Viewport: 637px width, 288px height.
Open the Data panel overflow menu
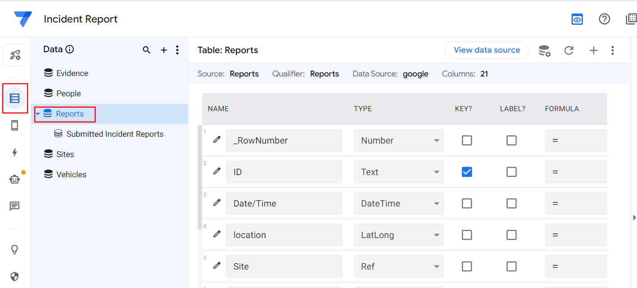coord(177,49)
